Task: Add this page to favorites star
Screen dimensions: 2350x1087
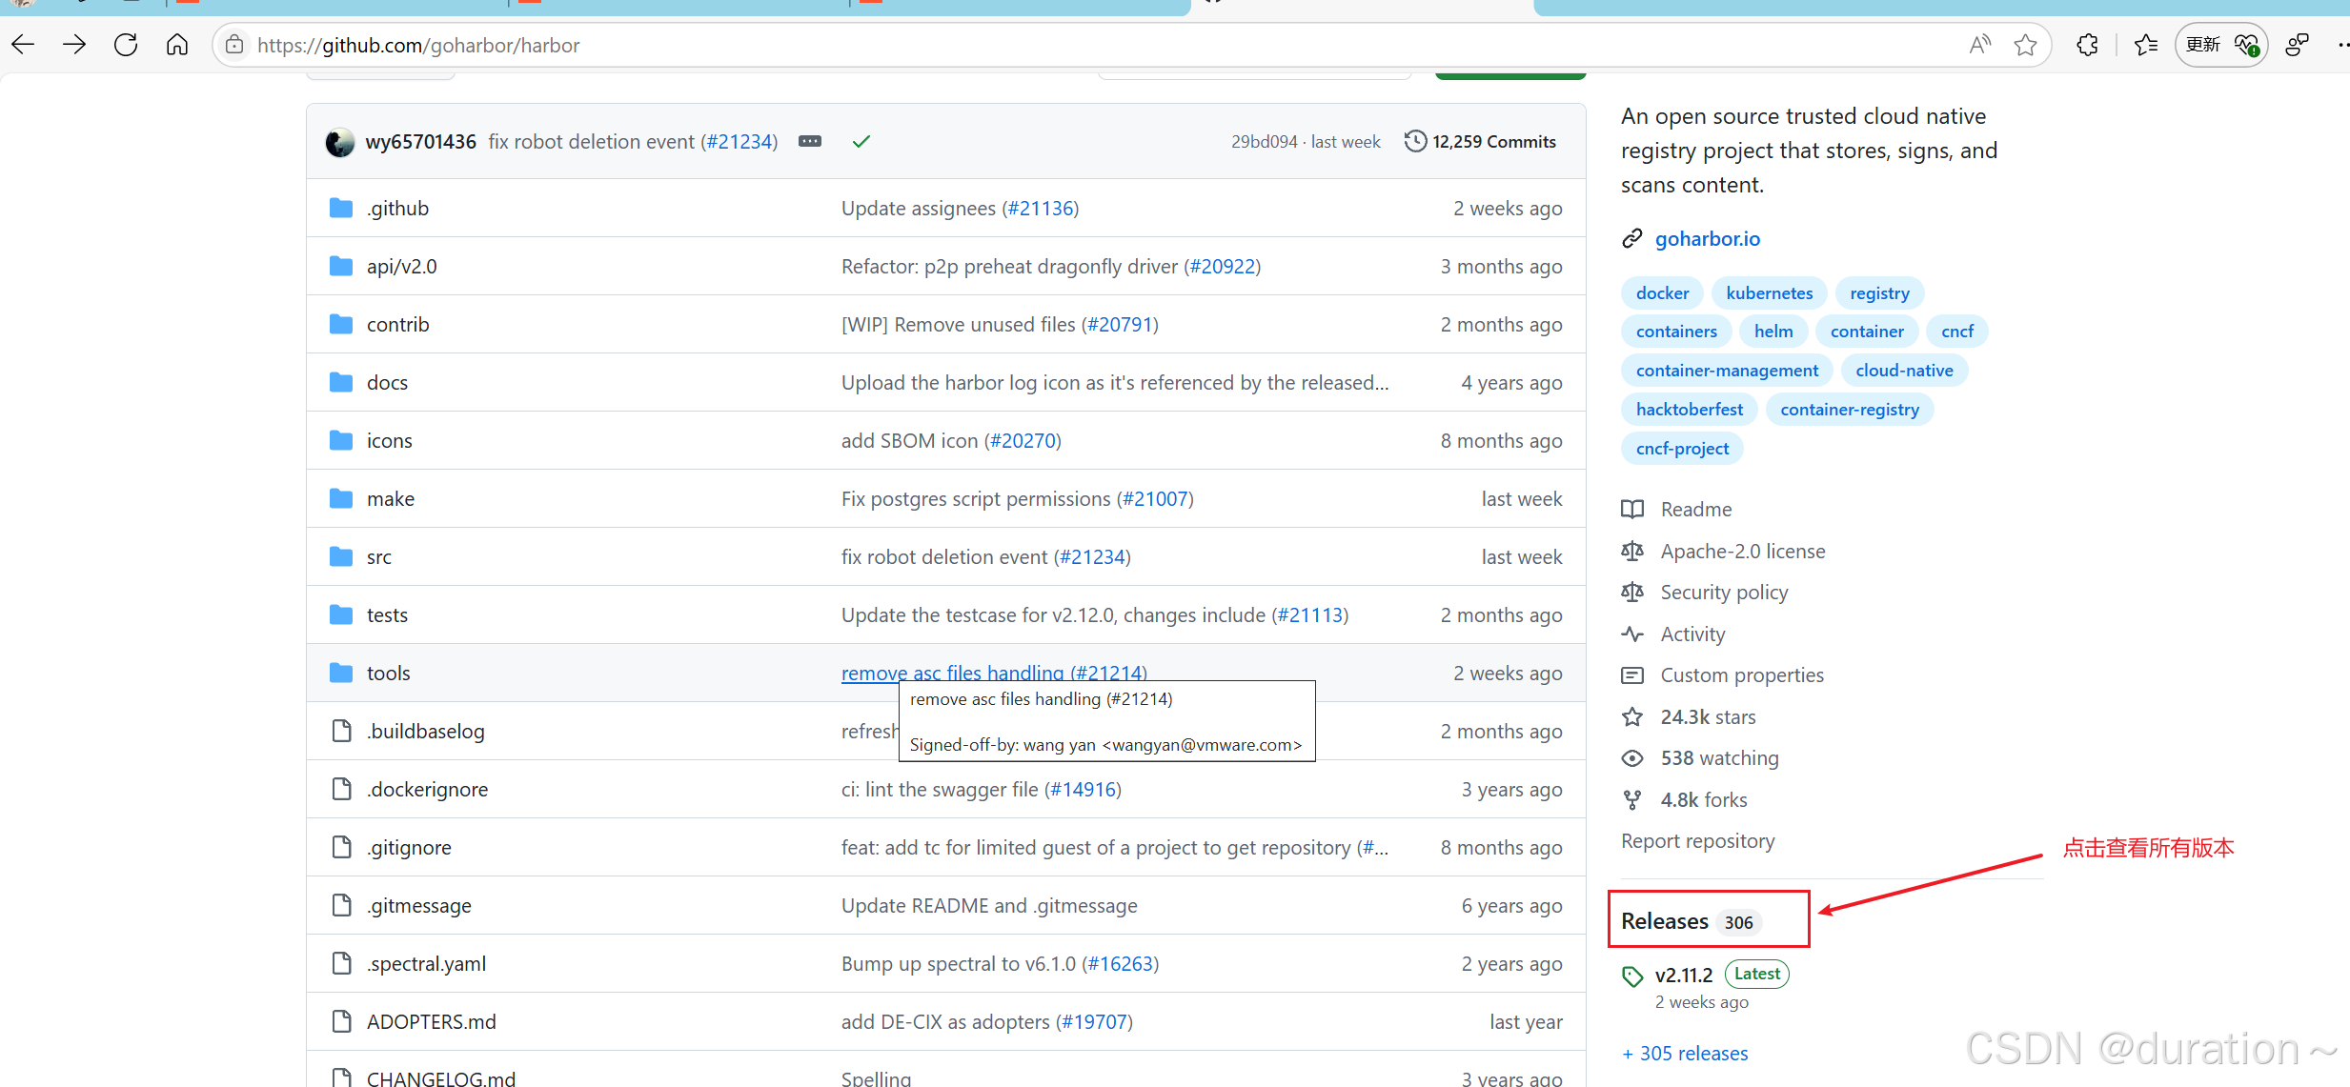Action: 2025,45
